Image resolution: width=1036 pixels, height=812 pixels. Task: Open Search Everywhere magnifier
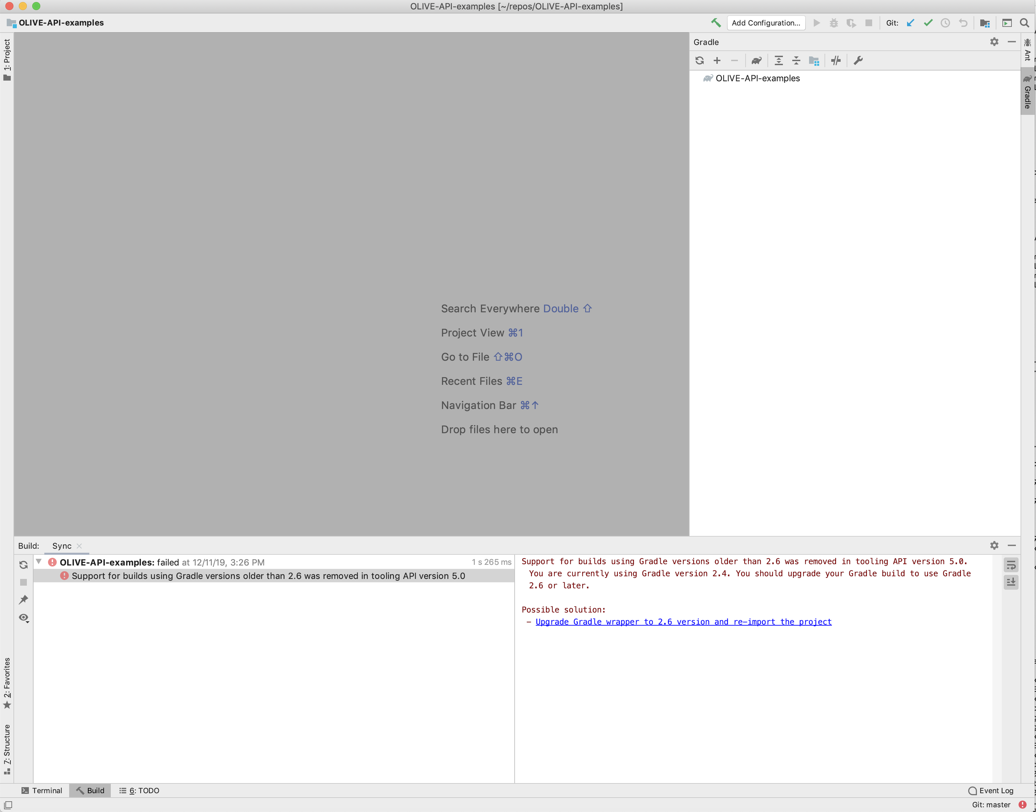[1025, 22]
